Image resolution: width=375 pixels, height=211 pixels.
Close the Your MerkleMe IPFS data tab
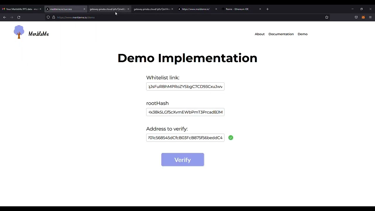coord(40,9)
